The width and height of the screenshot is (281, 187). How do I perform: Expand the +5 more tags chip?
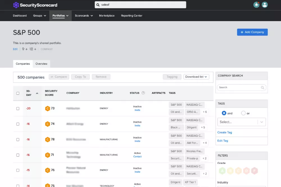click(203, 127)
